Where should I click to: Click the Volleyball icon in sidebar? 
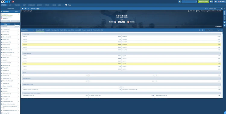pos(2,45)
